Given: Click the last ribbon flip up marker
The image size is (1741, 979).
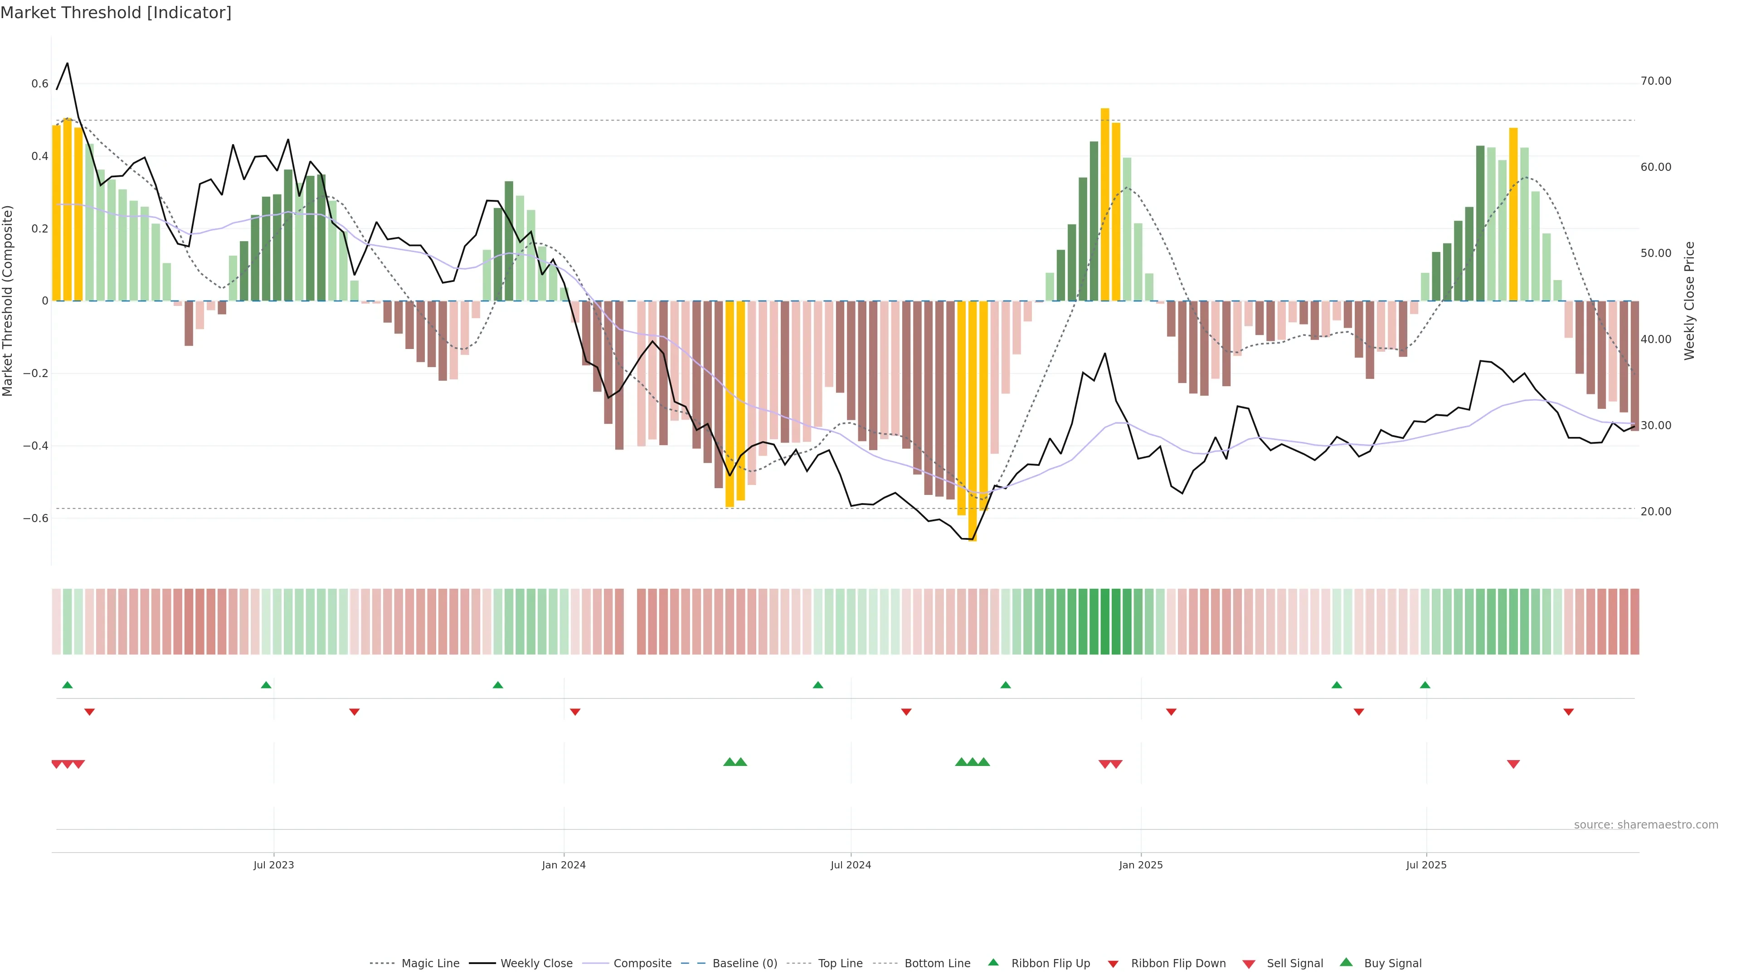Looking at the screenshot, I should [1425, 685].
